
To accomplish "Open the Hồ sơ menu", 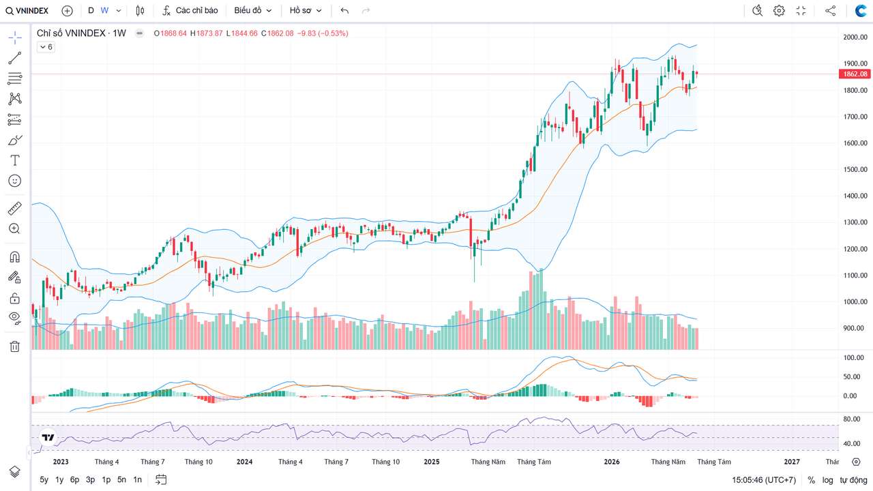I will 306,11.
